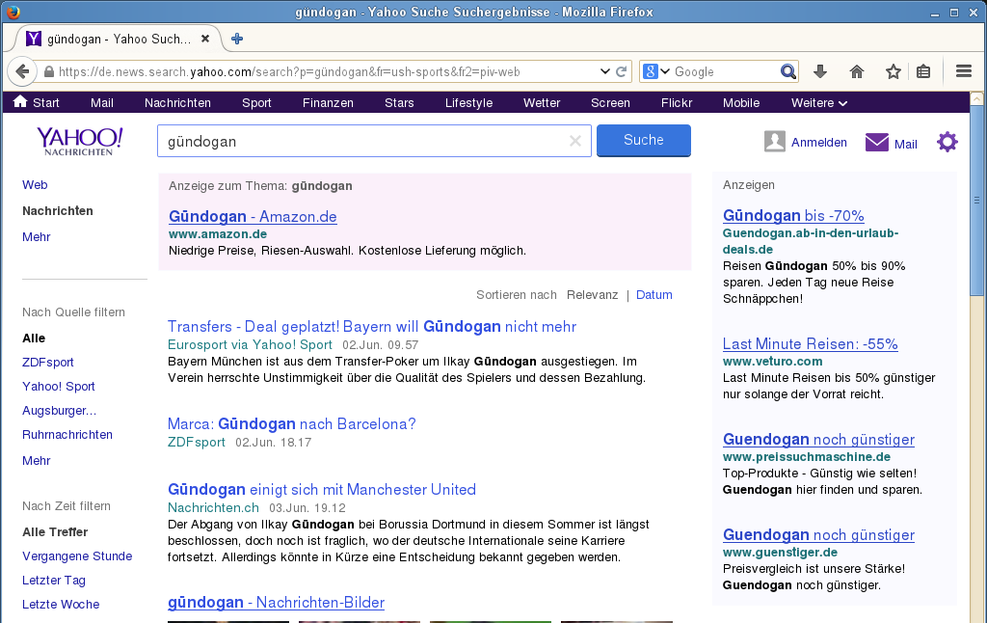987x623 pixels.
Task: Open the Gündogan - Amazon.de ad
Action: pyautogui.click(x=253, y=217)
